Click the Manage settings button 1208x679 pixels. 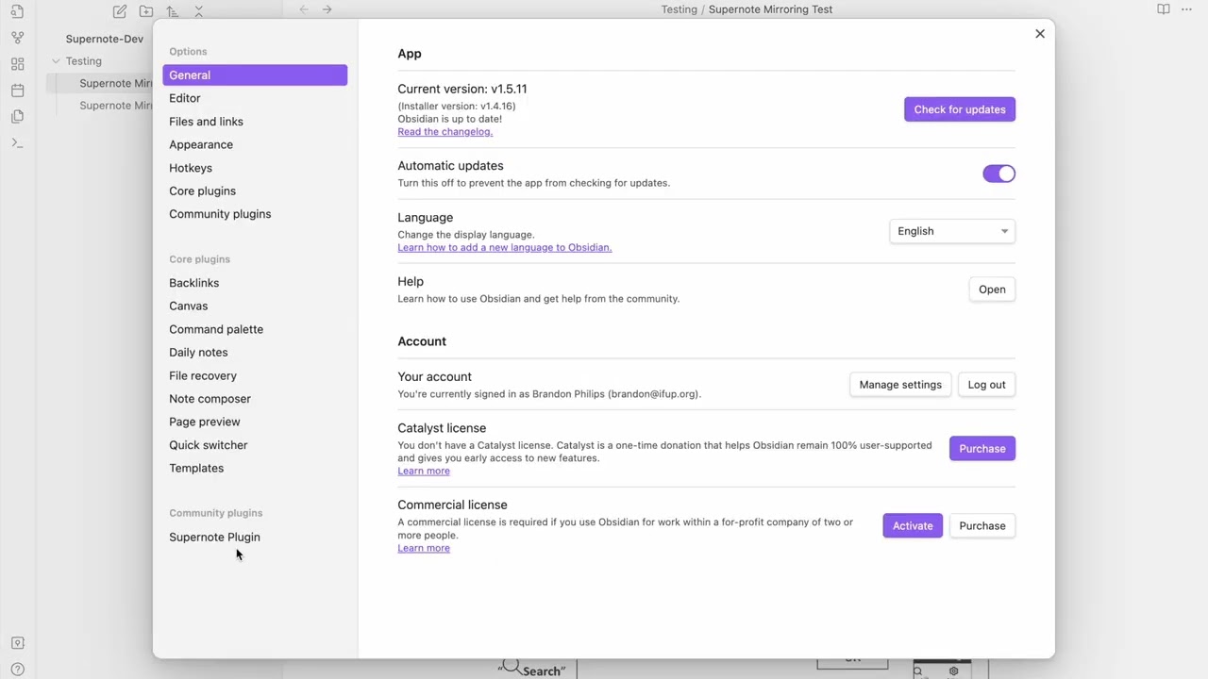[x=899, y=385]
